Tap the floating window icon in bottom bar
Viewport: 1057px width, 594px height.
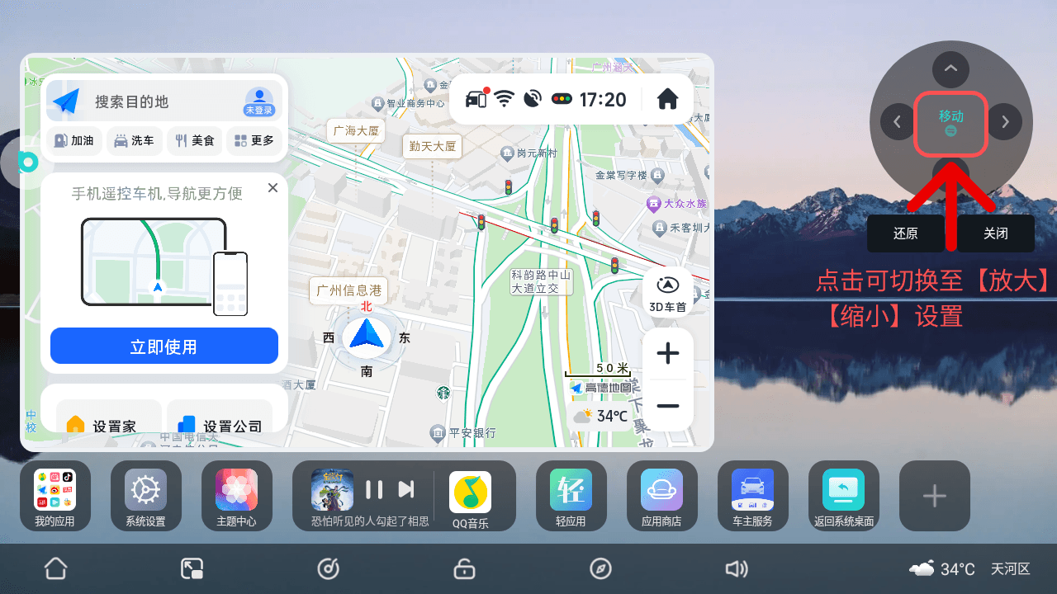[192, 568]
